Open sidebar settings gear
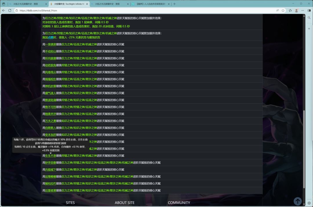 (x=309, y=203)
